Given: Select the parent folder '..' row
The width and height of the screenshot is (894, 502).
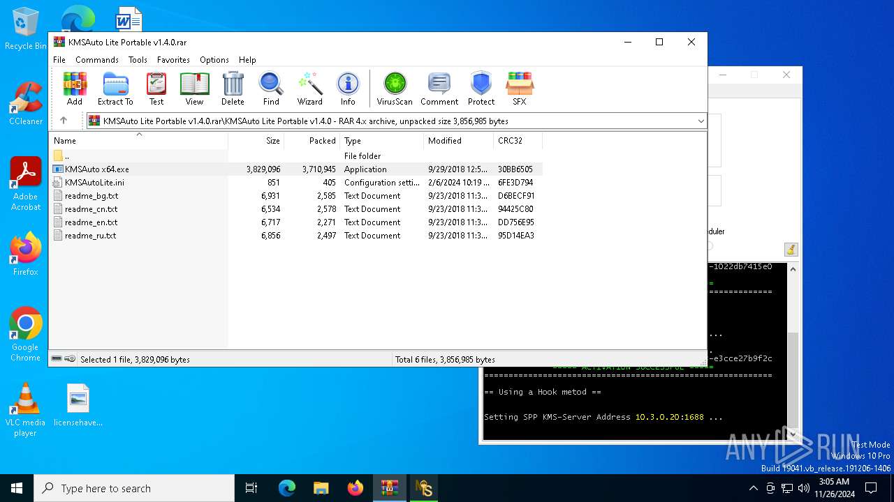Looking at the screenshot, I should (x=296, y=156).
